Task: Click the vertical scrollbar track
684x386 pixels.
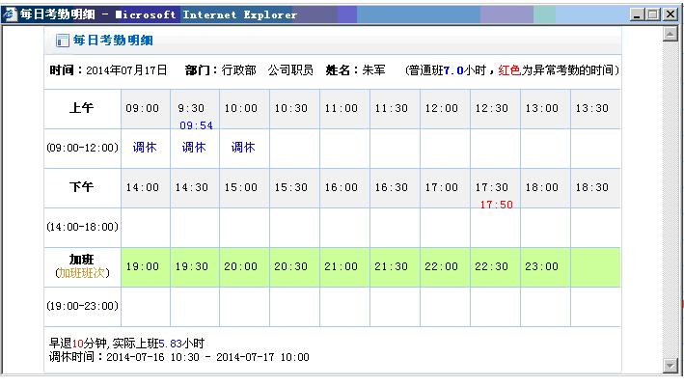Action: [671, 193]
